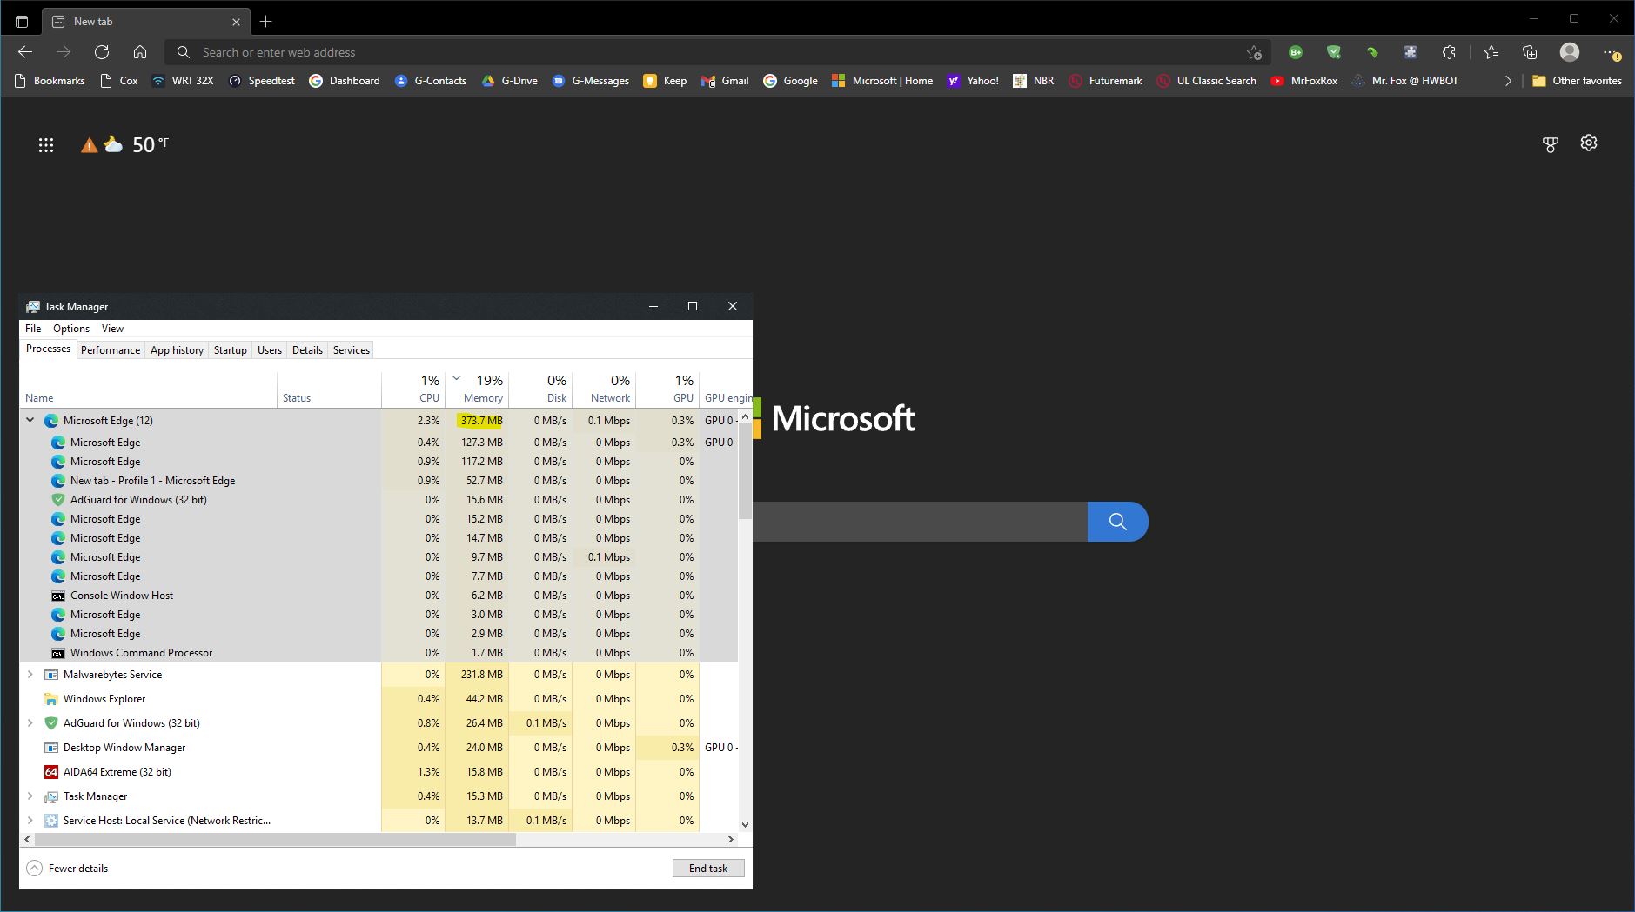Expand the Malwarebytes Service process
Screen dimensions: 1635x912
[x=30, y=675]
